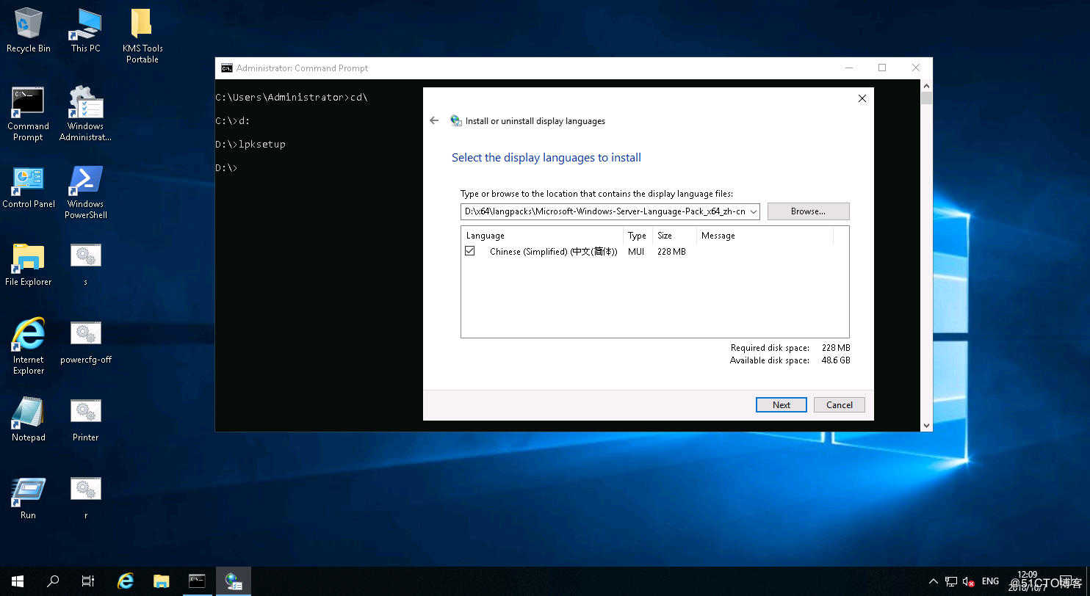
Task: Open File Explorer from the taskbar
Action: [x=162, y=581]
